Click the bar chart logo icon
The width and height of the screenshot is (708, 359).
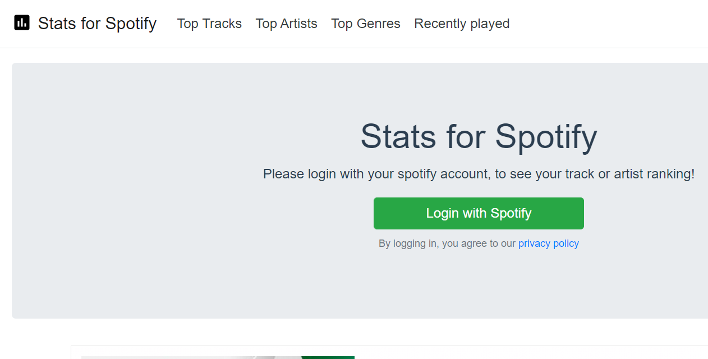click(22, 23)
